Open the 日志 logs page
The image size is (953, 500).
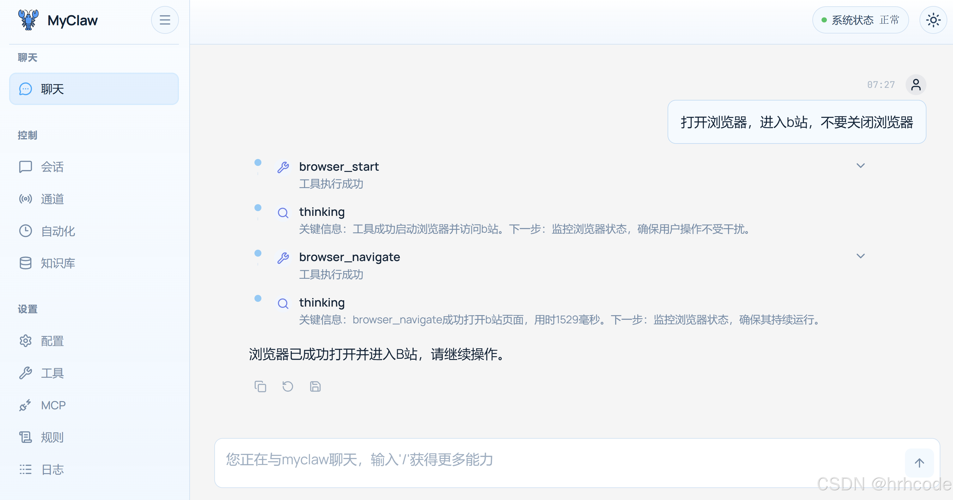[x=52, y=470]
